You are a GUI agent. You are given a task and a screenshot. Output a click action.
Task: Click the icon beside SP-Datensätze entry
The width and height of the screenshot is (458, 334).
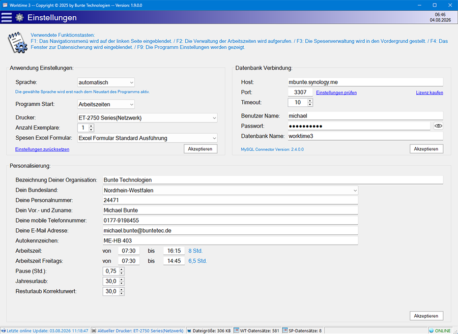coord(285,331)
